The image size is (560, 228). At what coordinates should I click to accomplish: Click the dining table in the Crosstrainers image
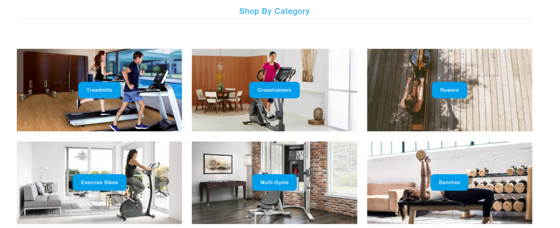(220, 99)
